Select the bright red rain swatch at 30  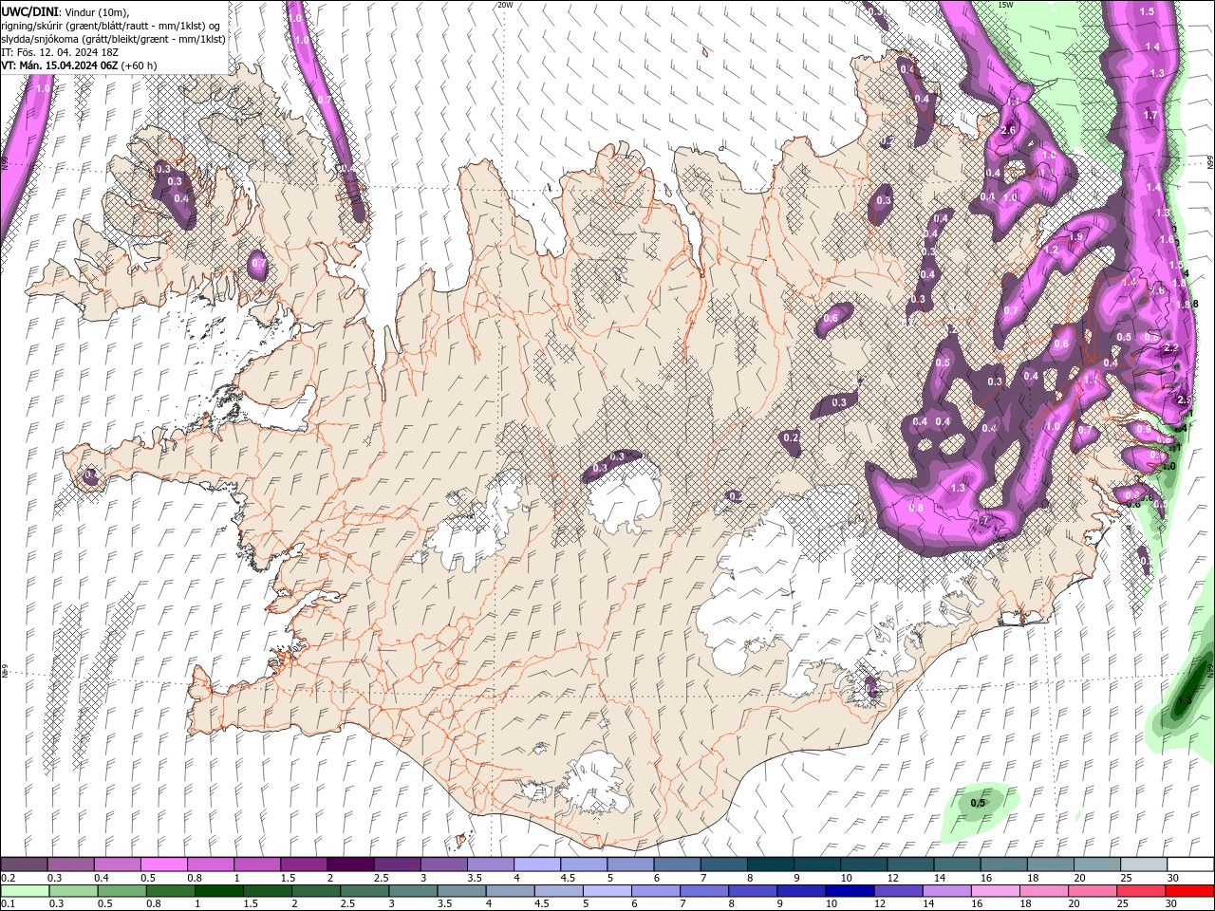(x=1189, y=891)
